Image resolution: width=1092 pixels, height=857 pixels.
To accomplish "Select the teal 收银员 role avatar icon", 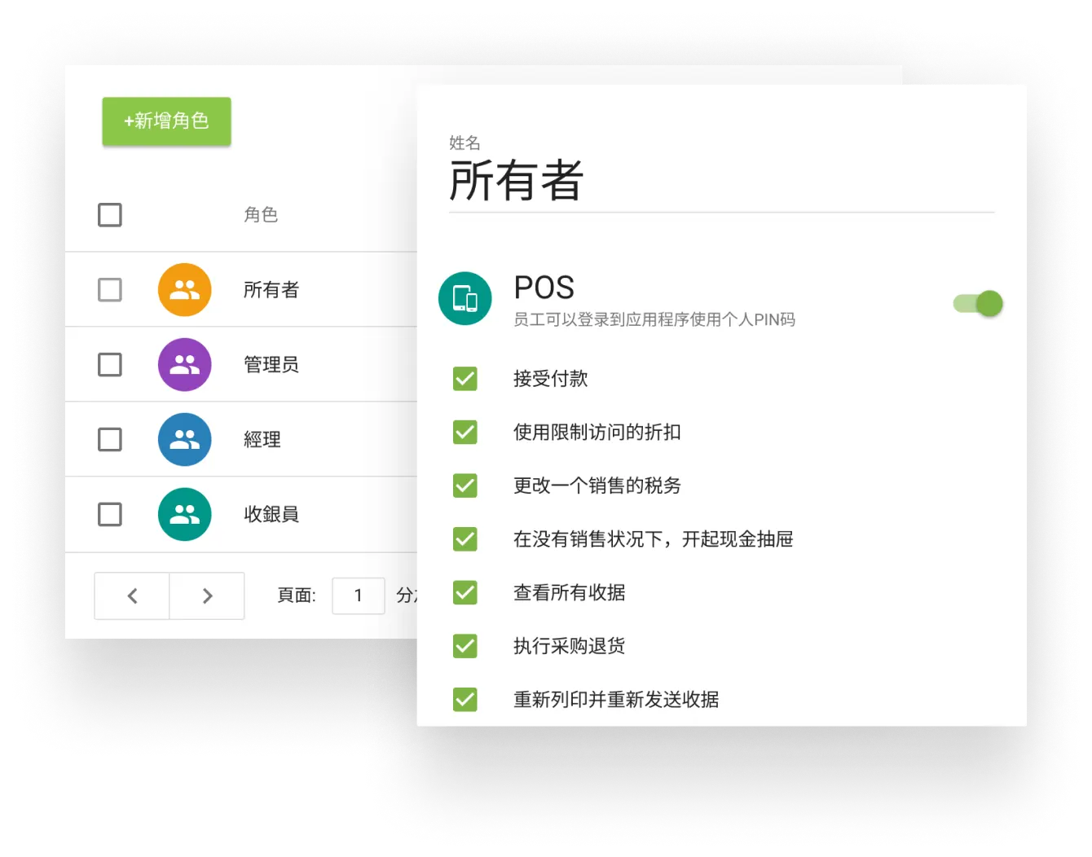I will [184, 515].
